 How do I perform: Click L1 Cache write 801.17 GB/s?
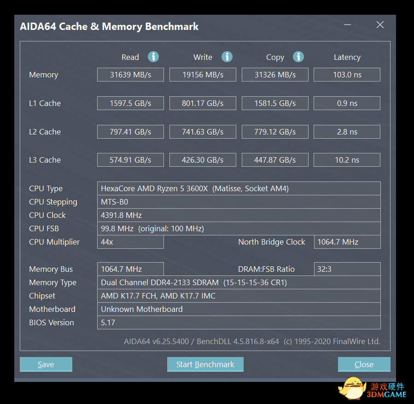coord(203,103)
